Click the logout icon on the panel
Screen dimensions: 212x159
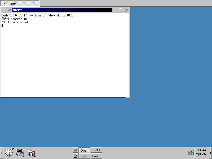point(76,150)
